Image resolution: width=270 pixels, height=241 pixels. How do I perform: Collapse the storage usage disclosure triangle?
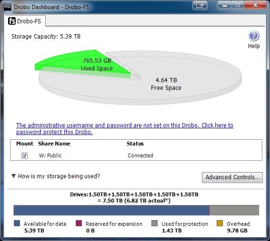pyautogui.click(x=13, y=176)
